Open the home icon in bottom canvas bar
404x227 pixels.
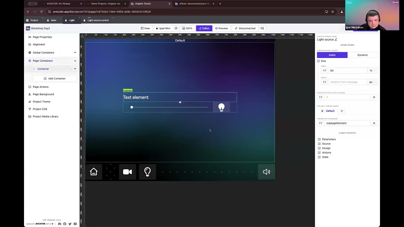[x=94, y=172]
